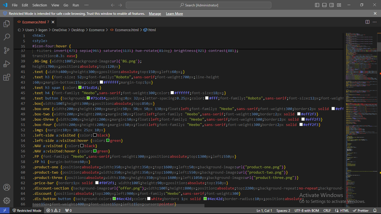
Task: Open the Manage gear icon
Action: (7, 201)
